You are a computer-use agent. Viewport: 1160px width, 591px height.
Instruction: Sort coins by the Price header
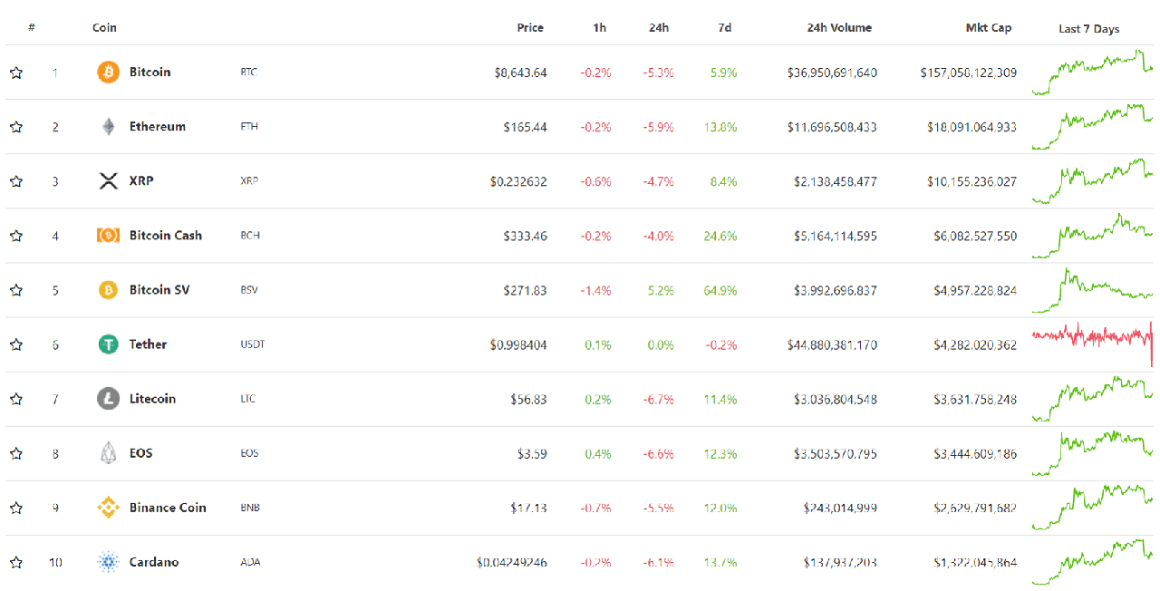[x=530, y=27]
